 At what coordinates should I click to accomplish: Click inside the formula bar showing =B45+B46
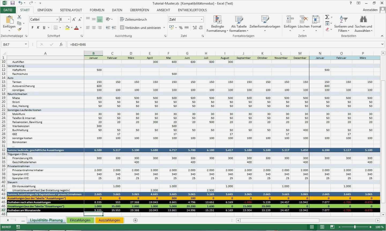(x=107, y=44)
